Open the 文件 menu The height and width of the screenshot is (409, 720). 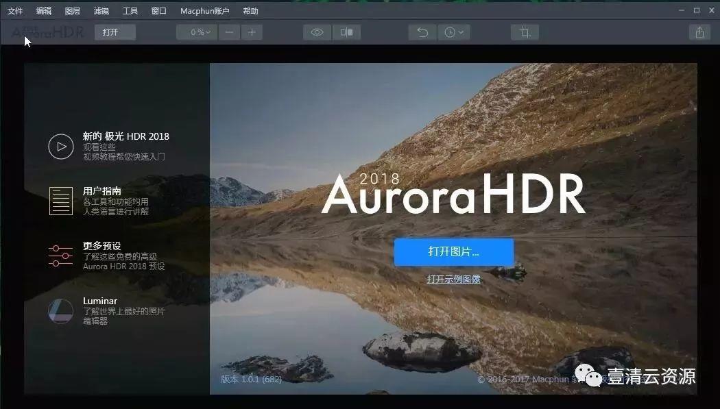[14, 11]
